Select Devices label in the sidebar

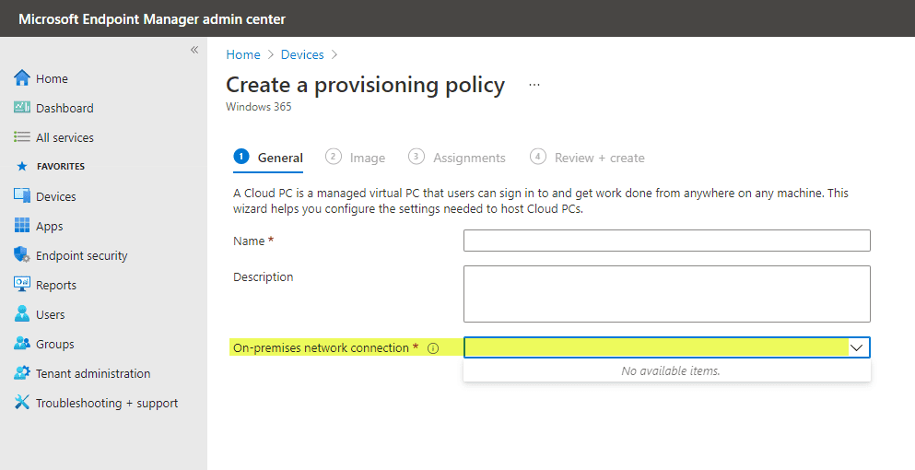tap(56, 197)
